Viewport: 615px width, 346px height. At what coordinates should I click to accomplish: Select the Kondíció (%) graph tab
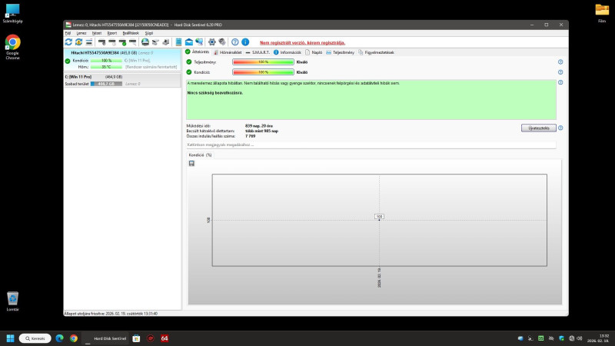point(200,155)
